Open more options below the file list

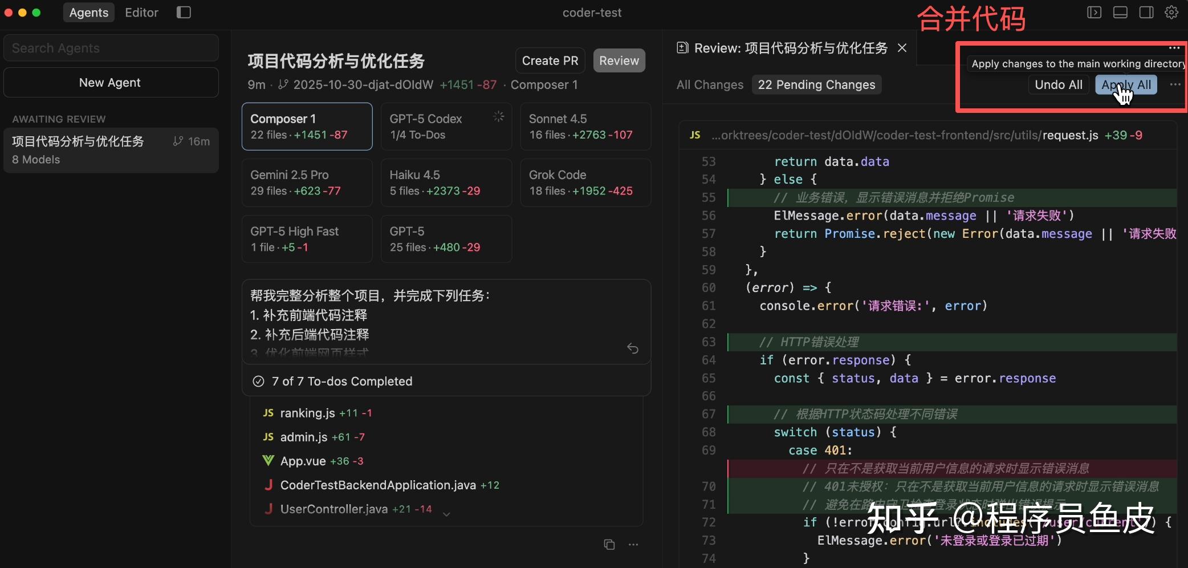pyautogui.click(x=633, y=545)
